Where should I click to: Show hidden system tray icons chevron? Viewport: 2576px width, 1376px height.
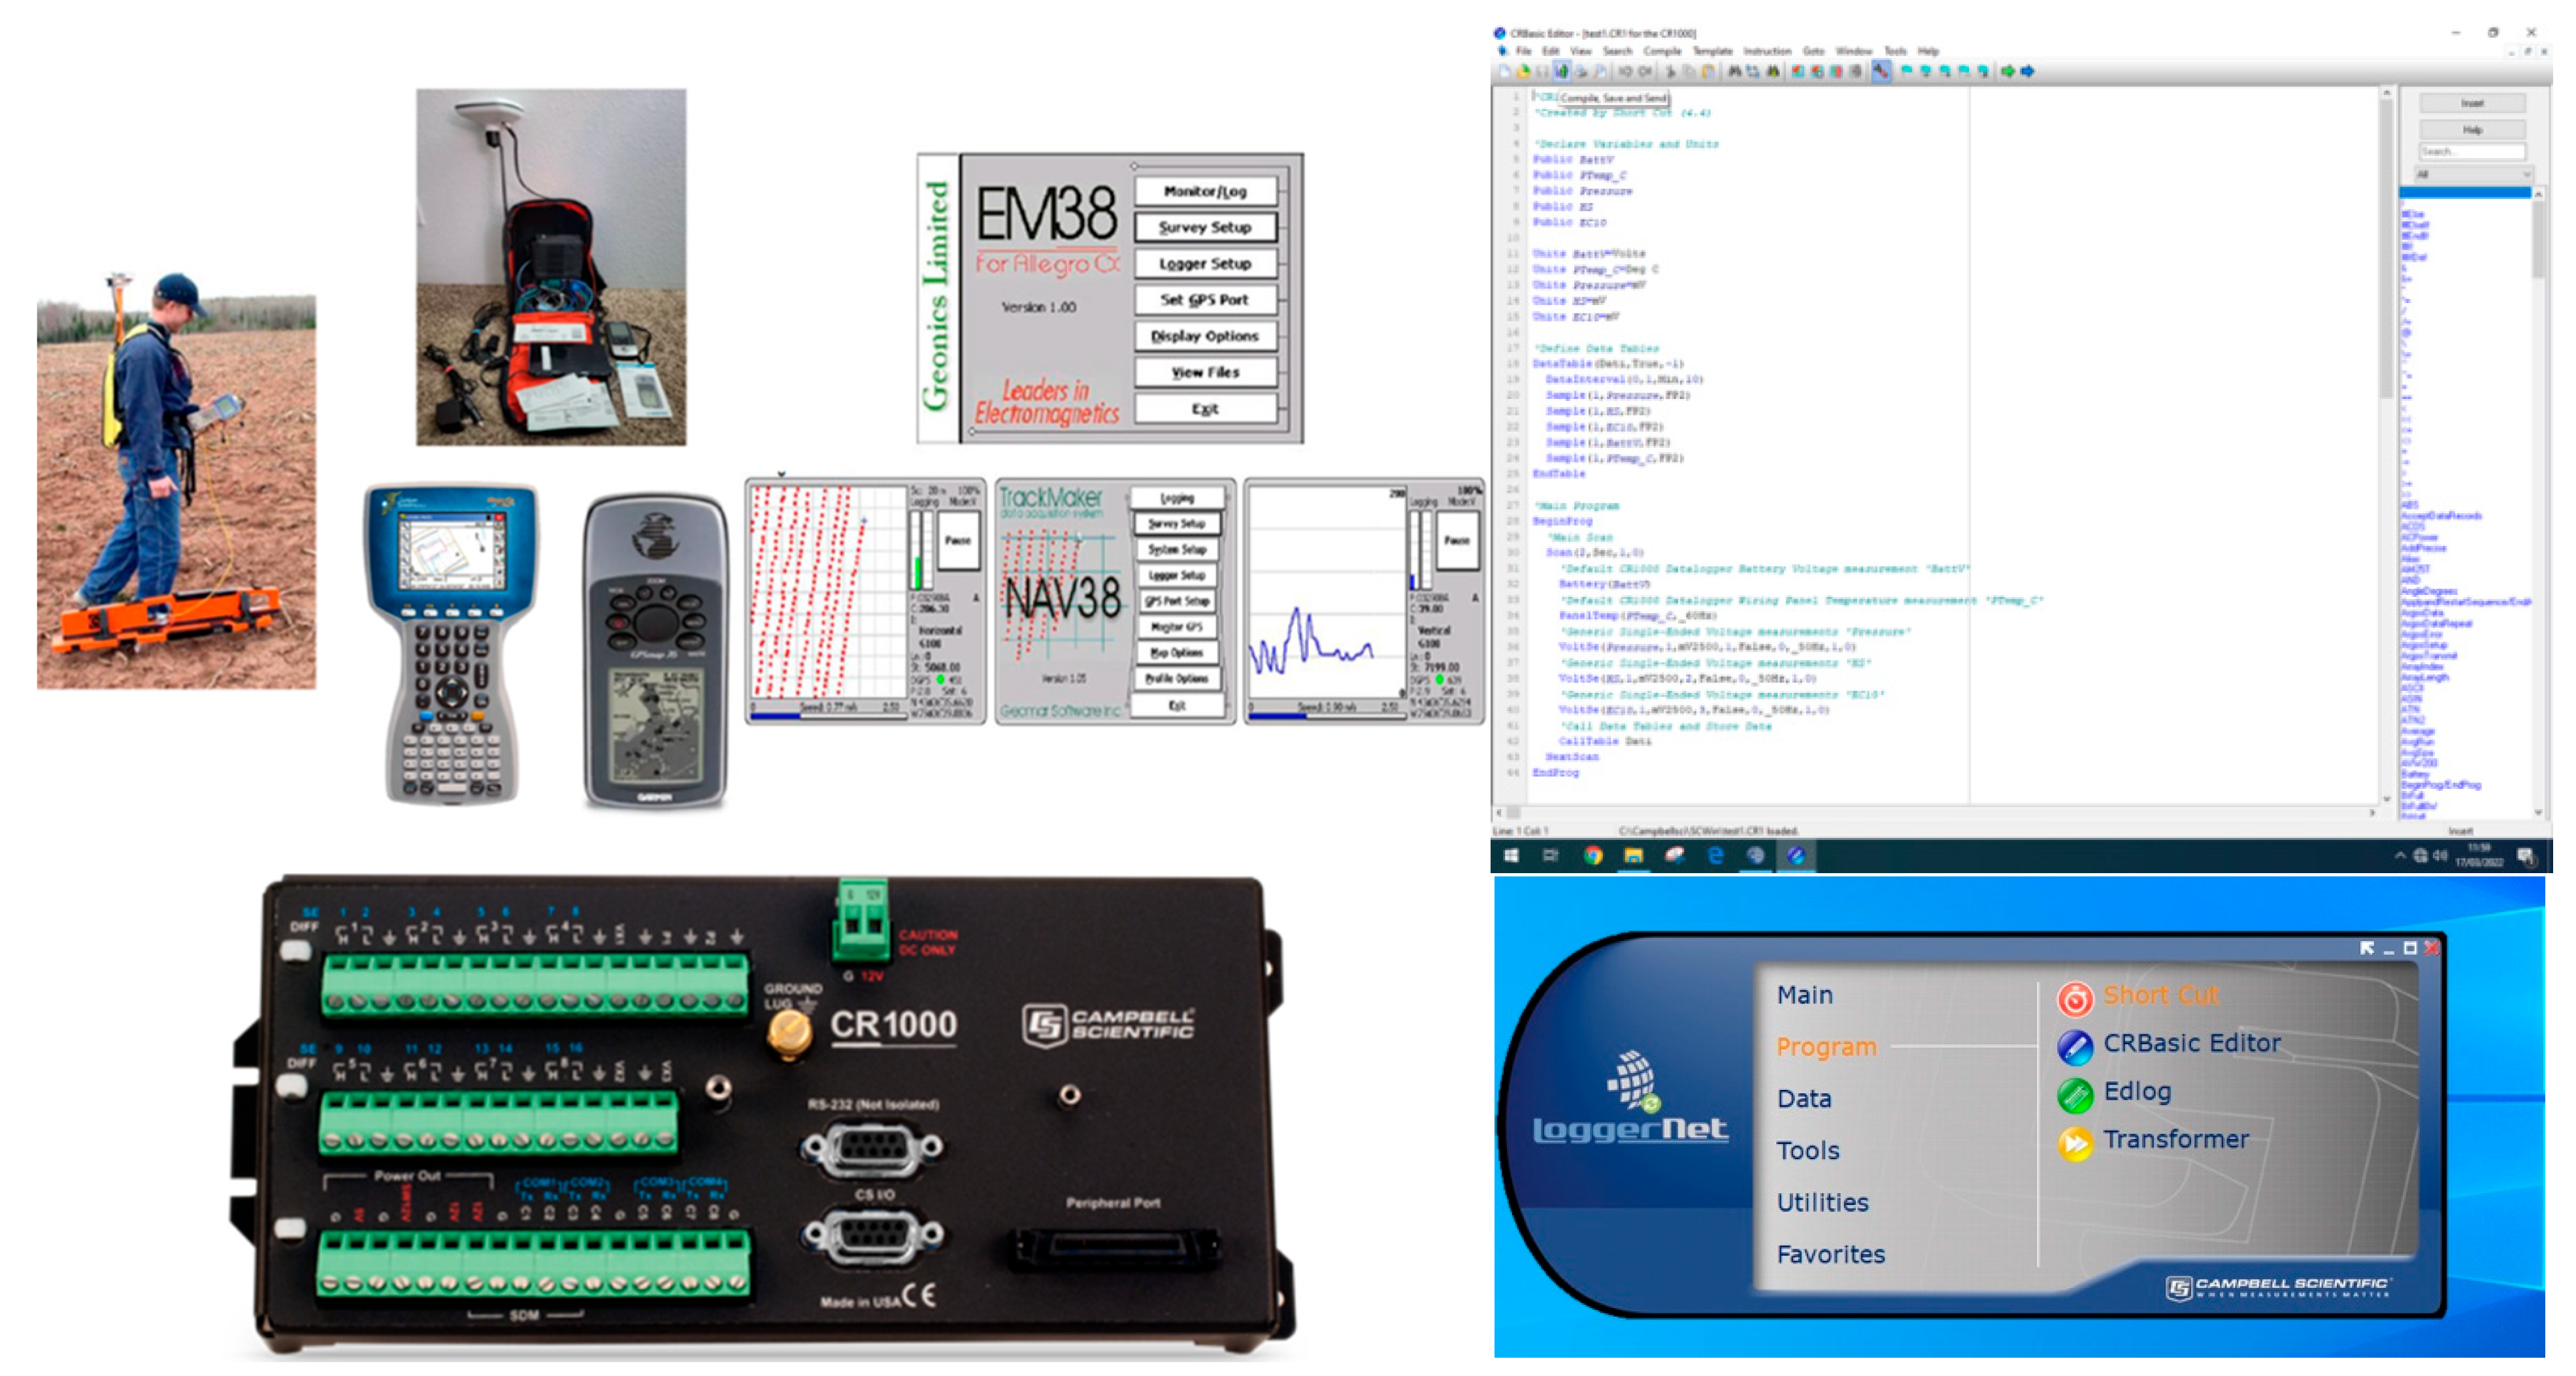pos(2400,856)
